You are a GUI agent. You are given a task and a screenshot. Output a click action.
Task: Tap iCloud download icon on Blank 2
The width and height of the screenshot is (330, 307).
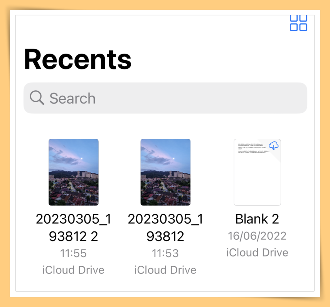point(273,146)
